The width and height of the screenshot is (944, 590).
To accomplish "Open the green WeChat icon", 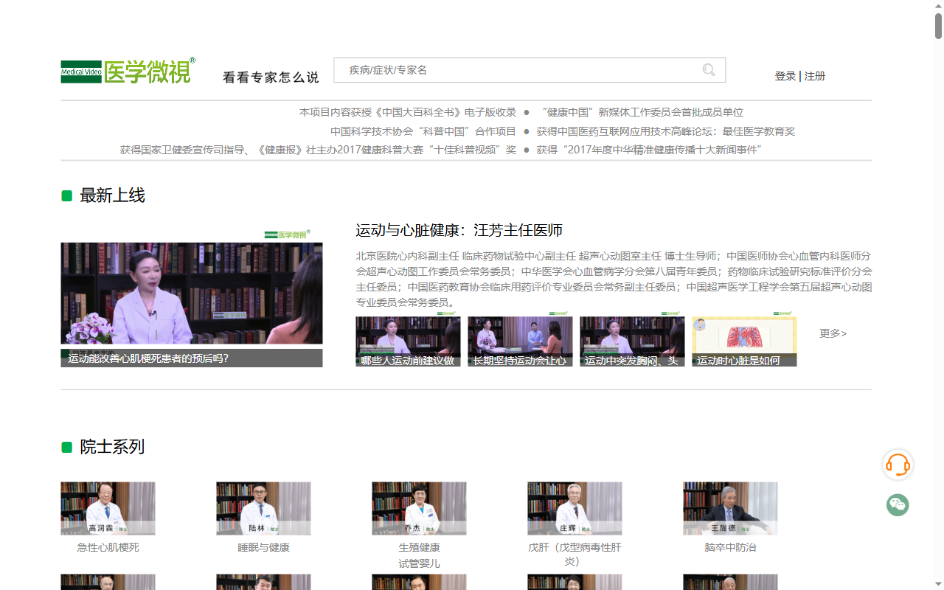I will tap(898, 505).
